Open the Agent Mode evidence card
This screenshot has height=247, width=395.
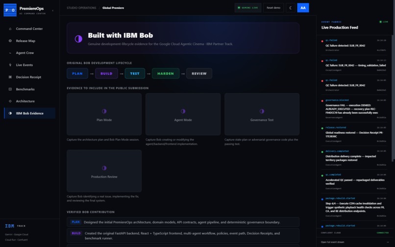(x=183, y=114)
